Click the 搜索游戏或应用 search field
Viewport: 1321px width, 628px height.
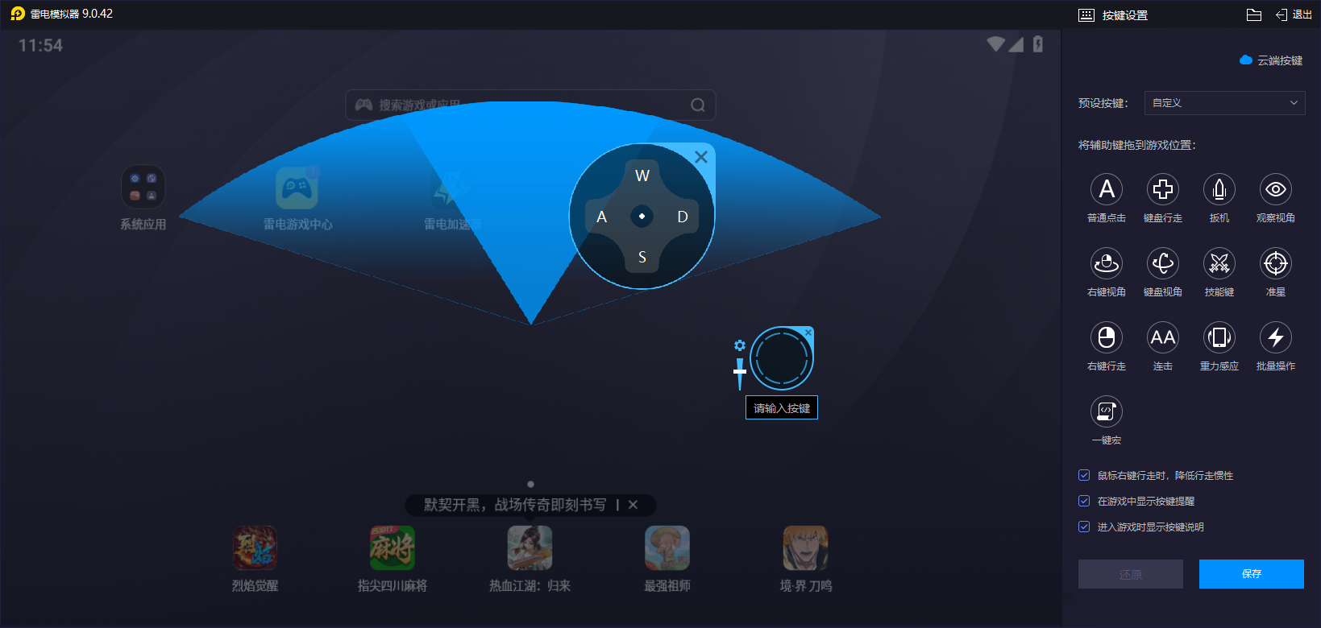[530, 105]
